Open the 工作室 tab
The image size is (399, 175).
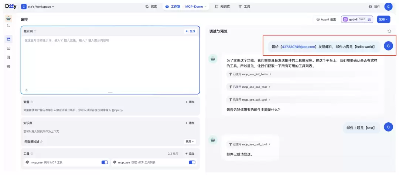[x=173, y=7]
